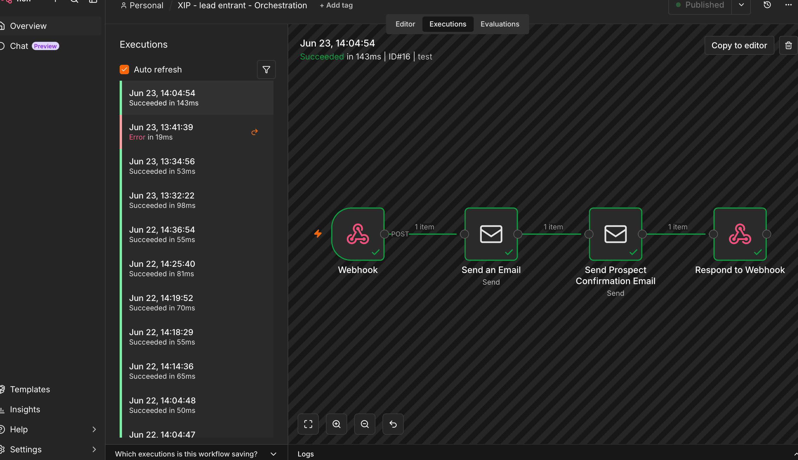Image resolution: width=798 pixels, height=460 pixels.
Task: Select the Send an Email node
Action: pos(491,234)
